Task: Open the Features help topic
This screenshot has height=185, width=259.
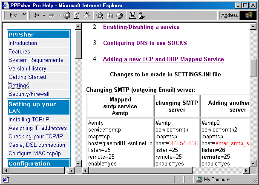Action: click(19, 51)
